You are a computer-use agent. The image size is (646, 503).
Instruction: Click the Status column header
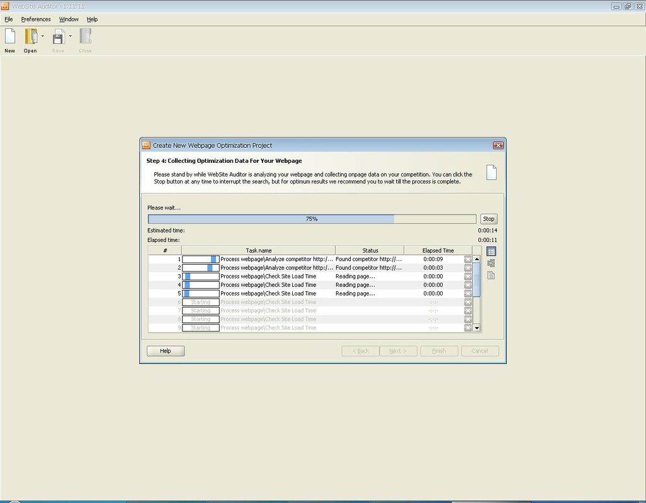pyautogui.click(x=370, y=250)
